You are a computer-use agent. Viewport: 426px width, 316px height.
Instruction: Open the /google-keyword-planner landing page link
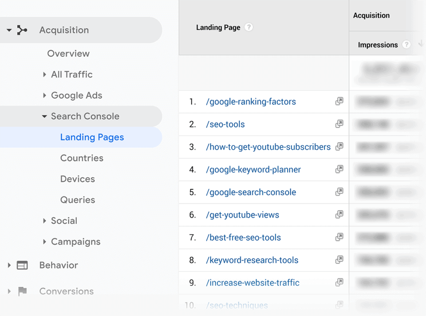point(253,169)
